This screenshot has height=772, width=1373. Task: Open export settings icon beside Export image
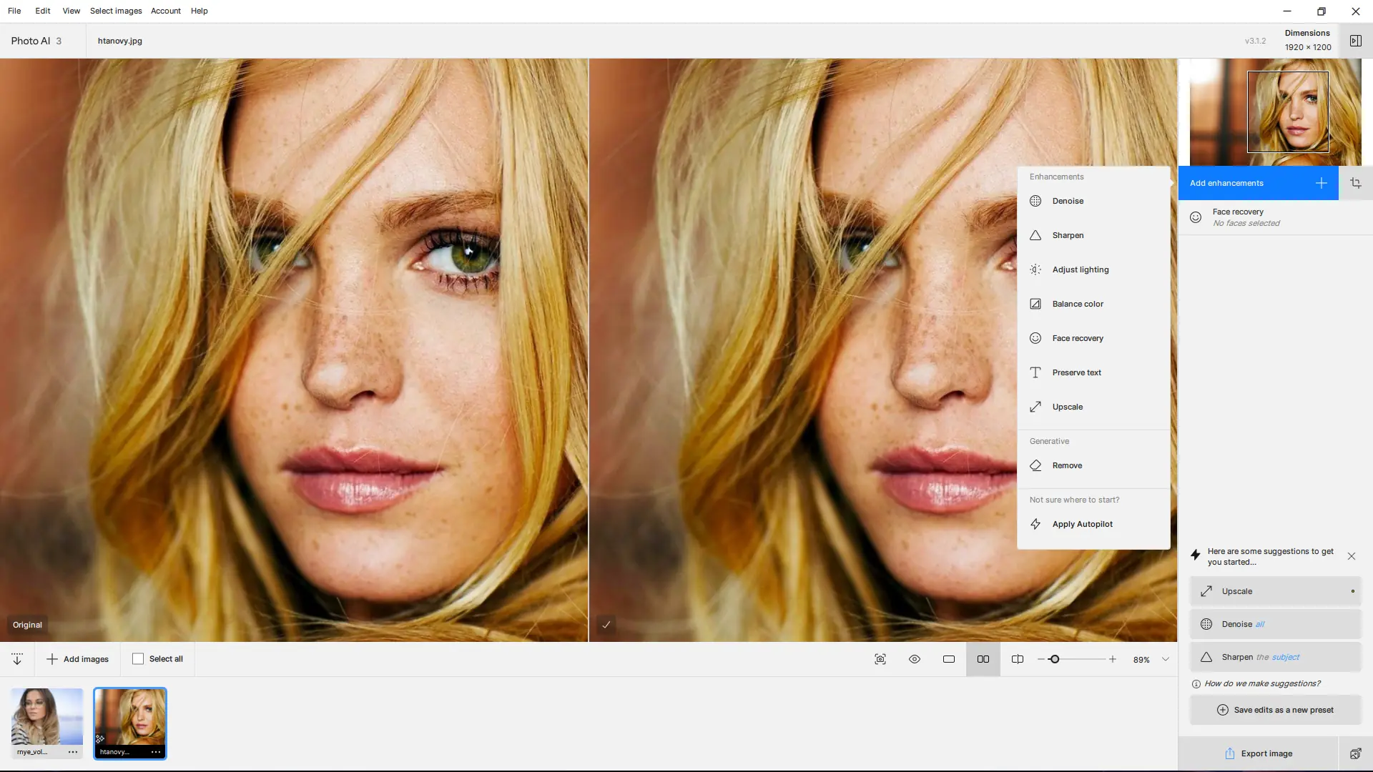pos(1355,753)
